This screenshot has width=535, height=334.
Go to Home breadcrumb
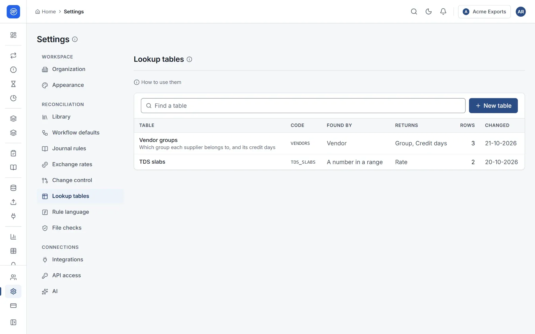[x=45, y=12]
